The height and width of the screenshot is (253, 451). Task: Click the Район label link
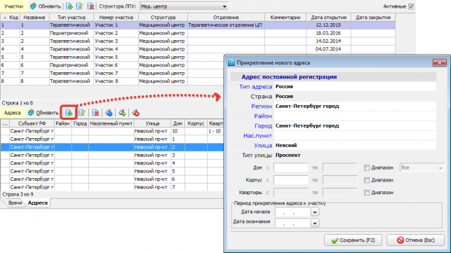pyautogui.click(x=263, y=116)
